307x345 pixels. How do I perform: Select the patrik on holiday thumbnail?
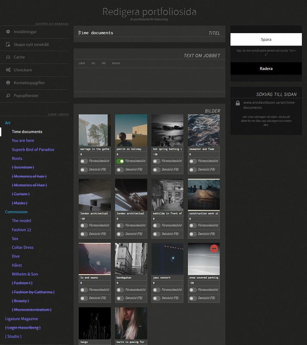click(131, 130)
